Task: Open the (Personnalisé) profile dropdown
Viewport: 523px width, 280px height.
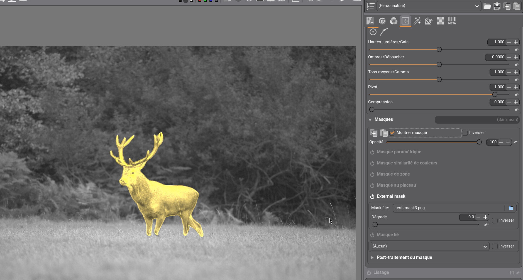Action: coord(428,6)
